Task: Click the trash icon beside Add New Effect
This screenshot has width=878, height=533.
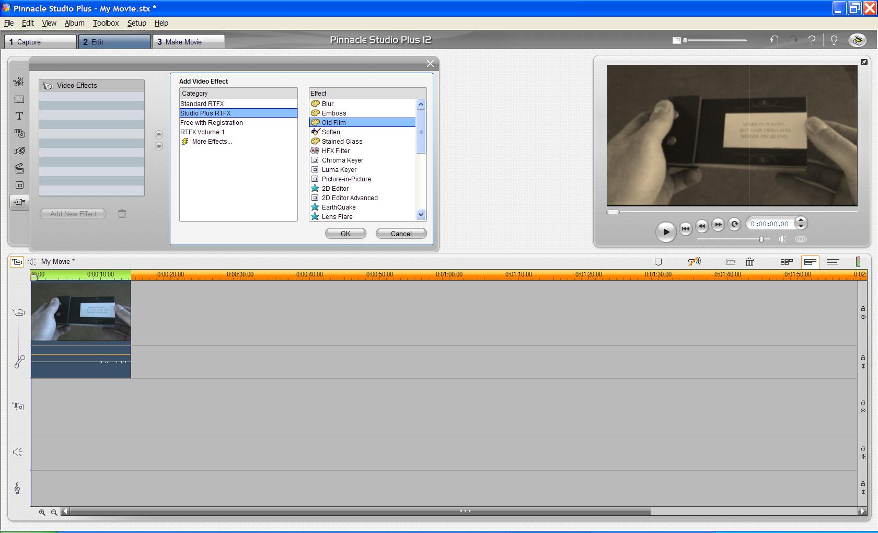Action: (x=122, y=214)
